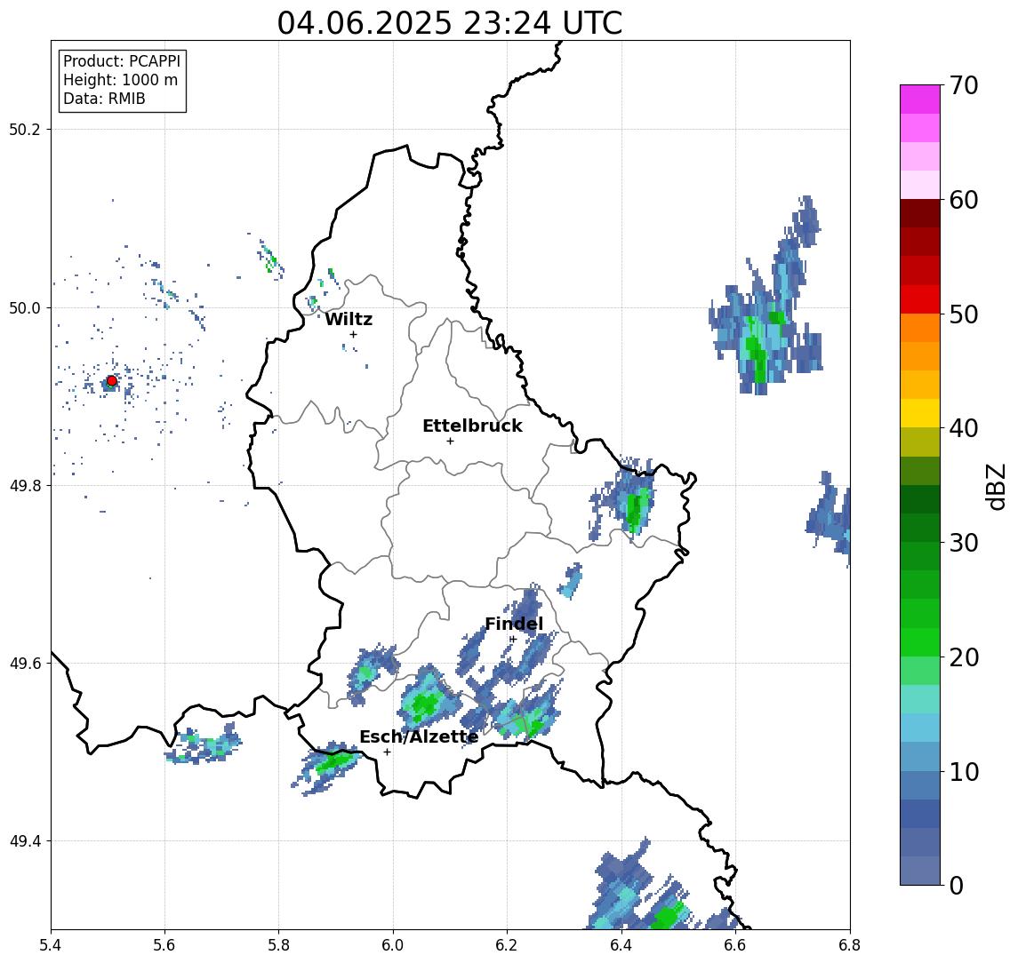1018x963 pixels.
Task: Click the colorbar tick label 10
Action: coord(964,771)
